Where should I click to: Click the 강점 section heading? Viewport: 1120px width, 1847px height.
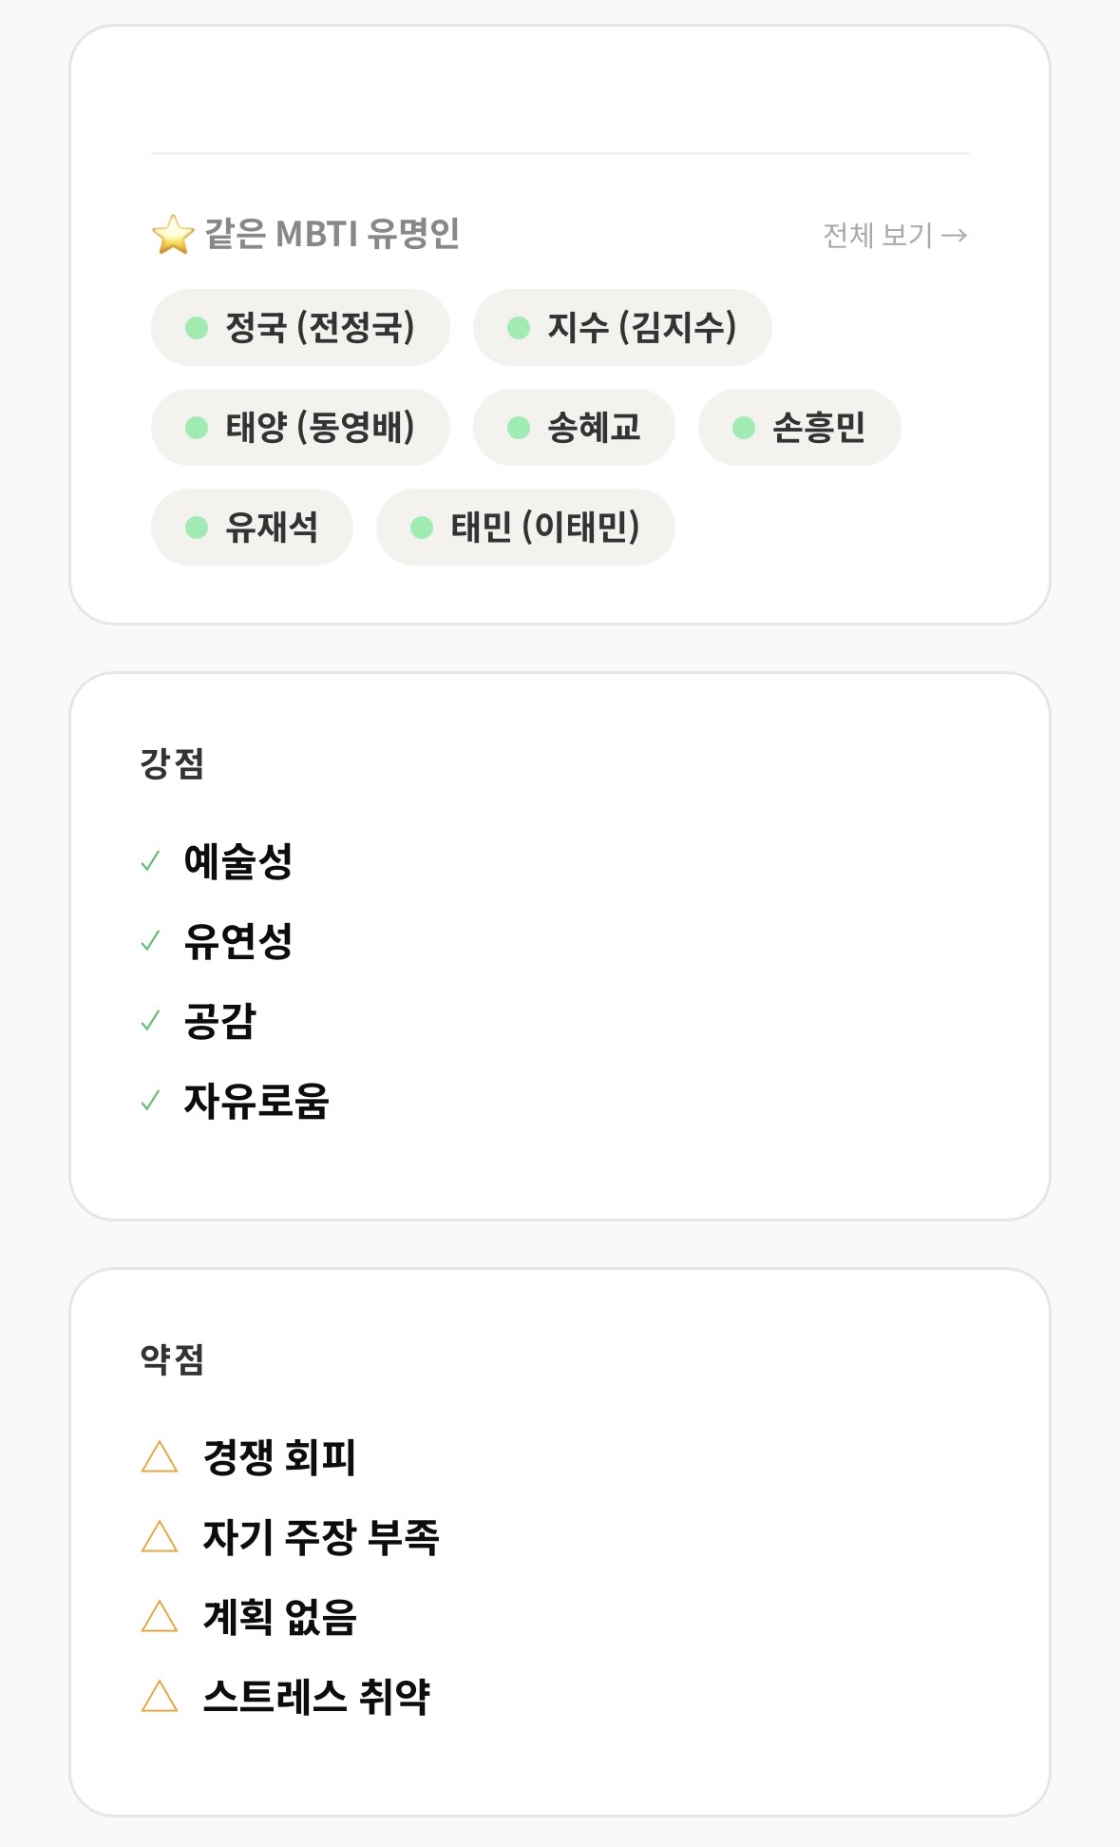(172, 763)
